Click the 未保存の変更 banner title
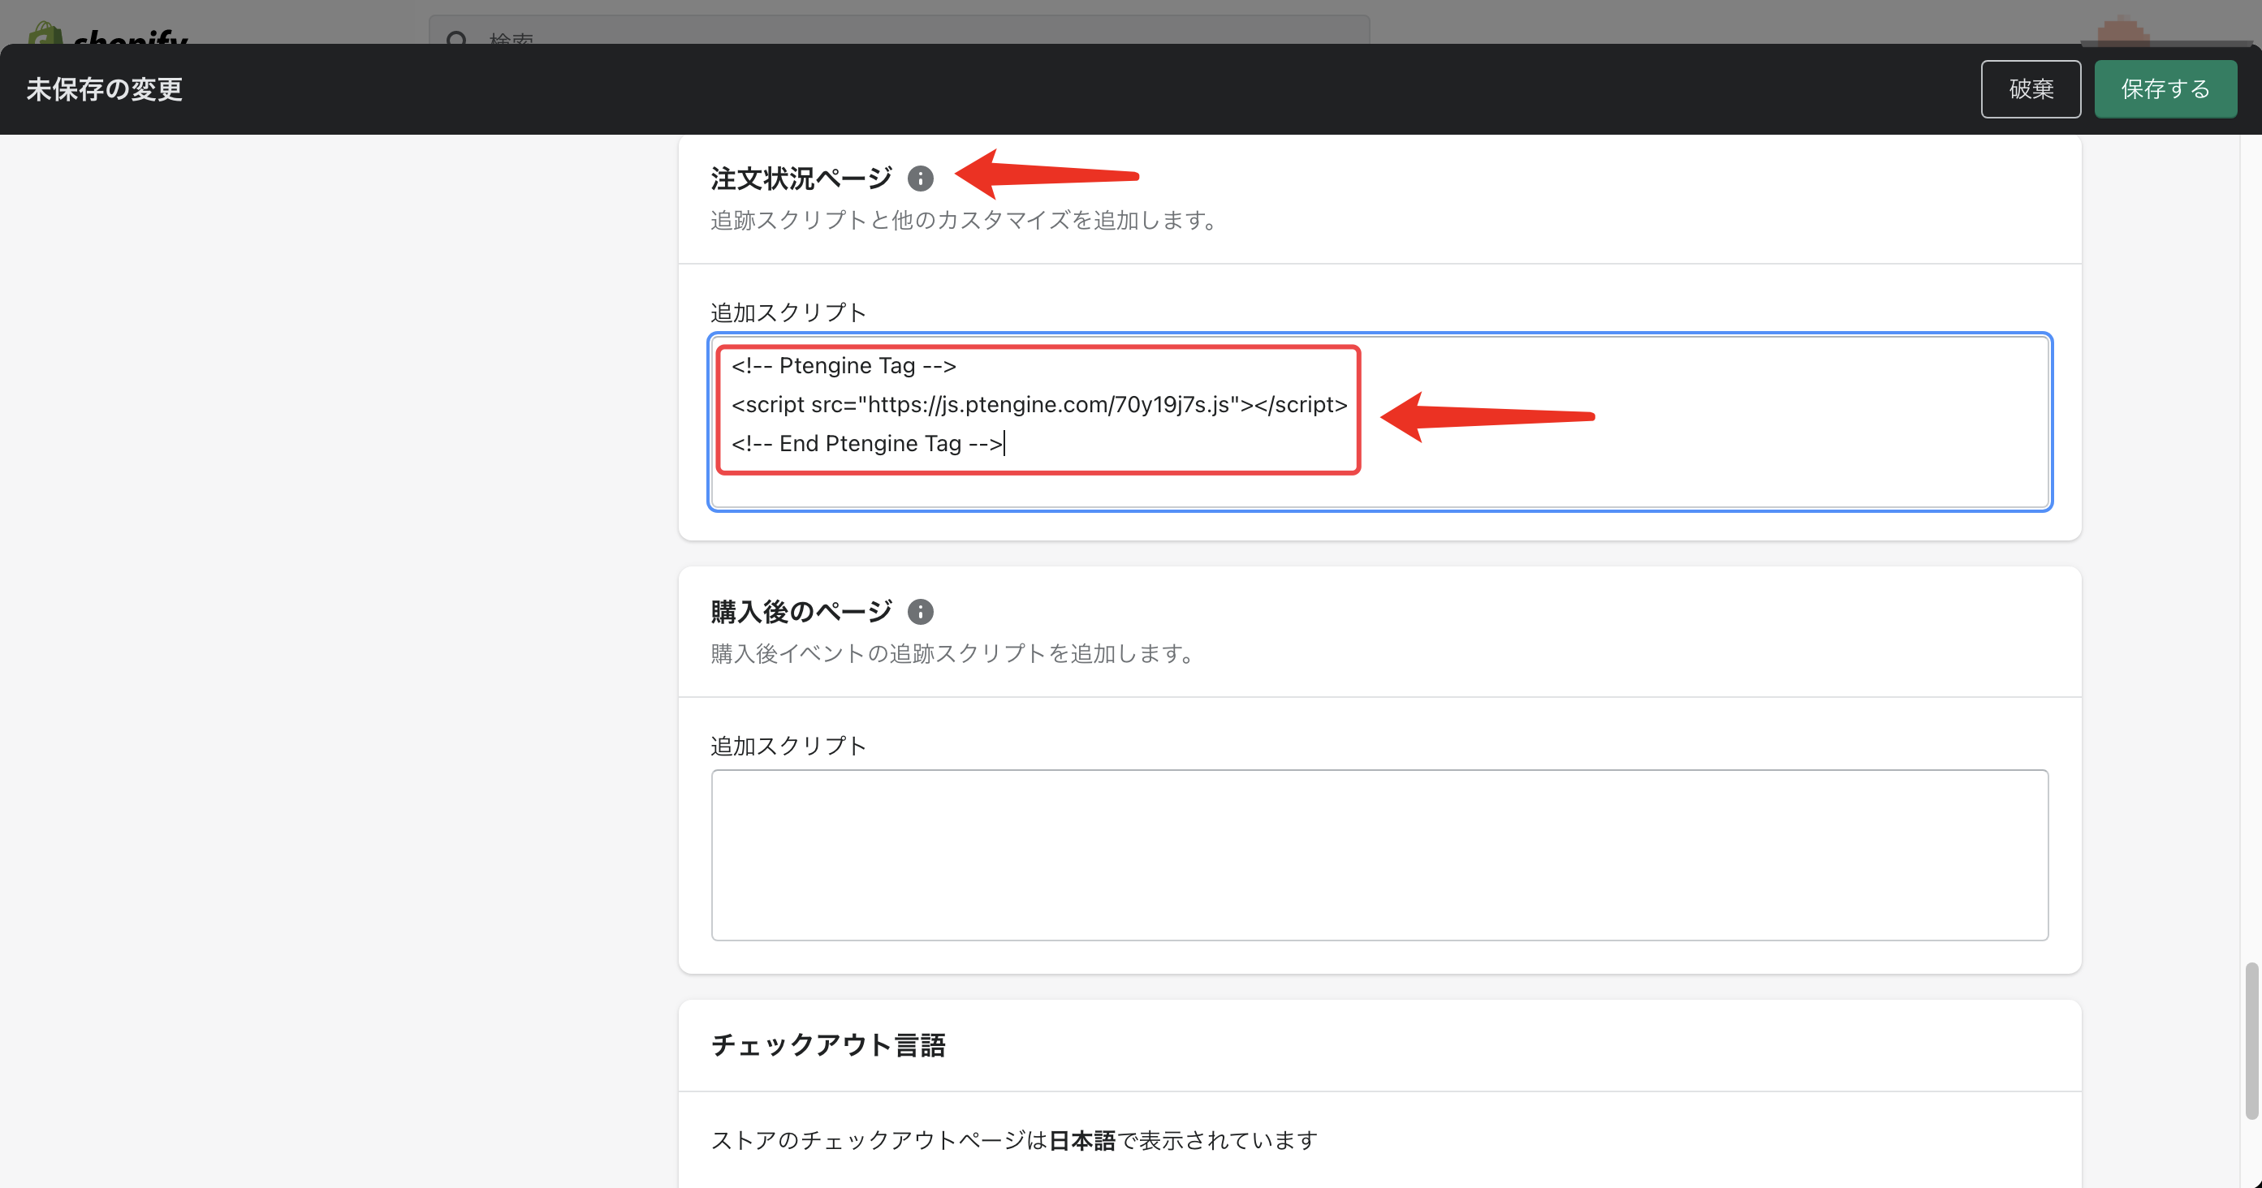Screen dimensions: 2262x1188 click(x=105, y=88)
